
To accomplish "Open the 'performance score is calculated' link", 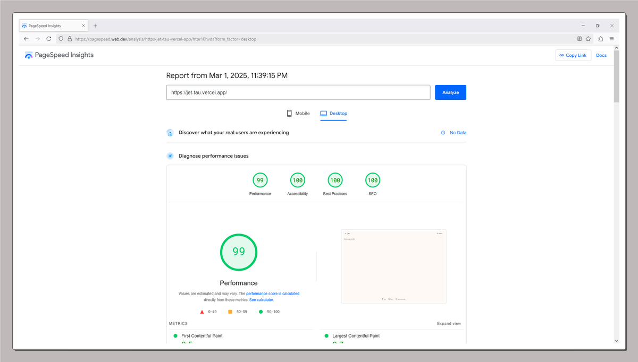I will point(273,294).
